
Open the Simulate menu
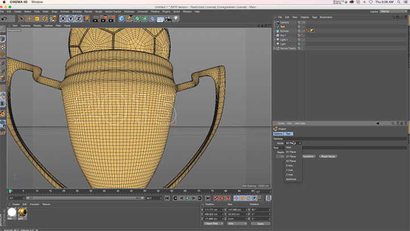(x=77, y=11)
